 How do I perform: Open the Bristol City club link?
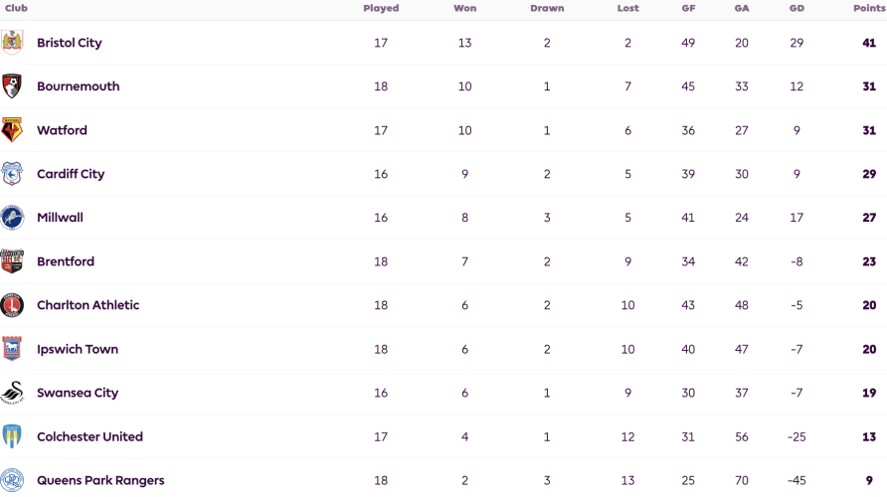(69, 43)
